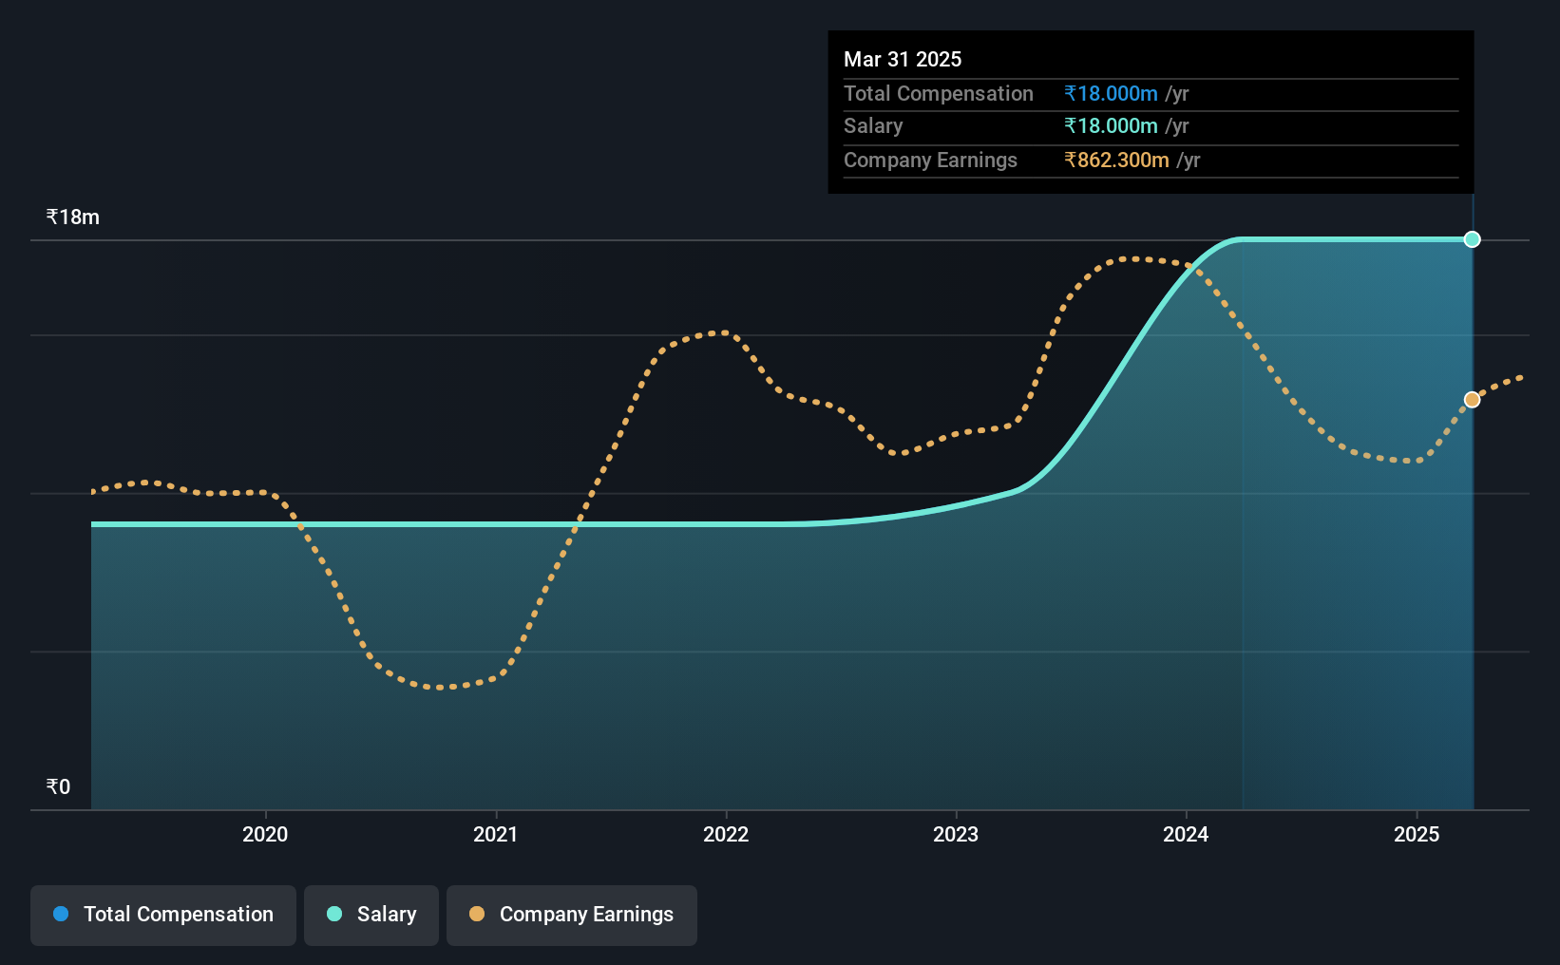Image resolution: width=1560 pixels, height=965 pixels.
Task: Click the Total Compensation tooltip row label
Action: tap(939, 93)
